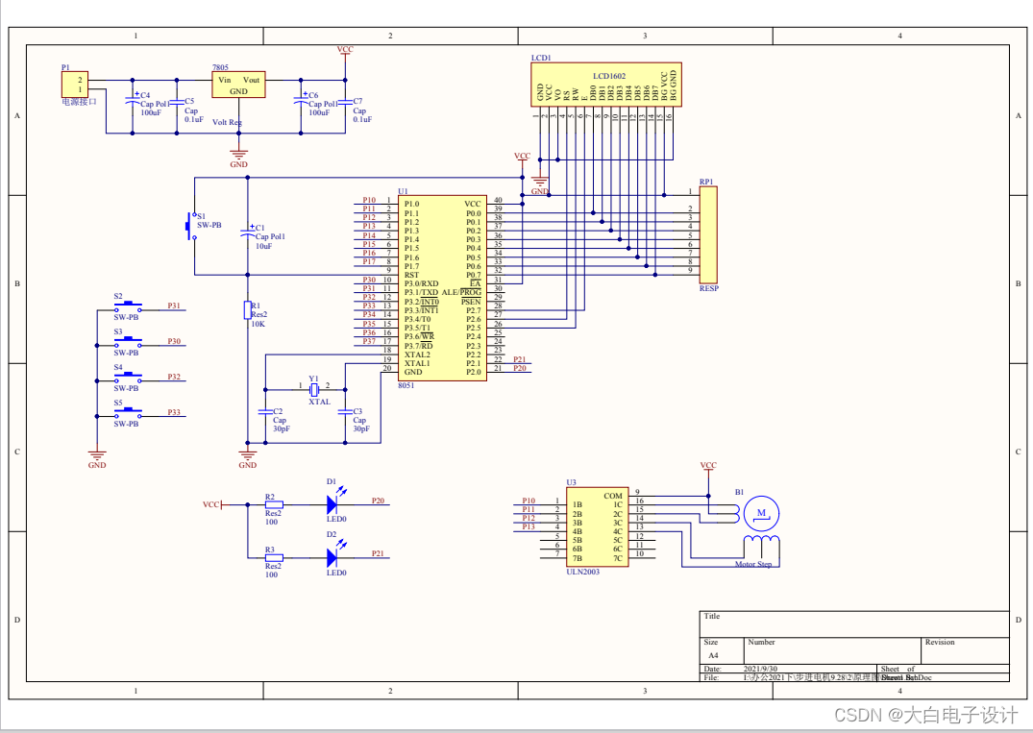This screenshot has width=1033, height=733.
Task: Click net label P10 beside ULN2003 pin 1B
Action: (x=529, y=501)
